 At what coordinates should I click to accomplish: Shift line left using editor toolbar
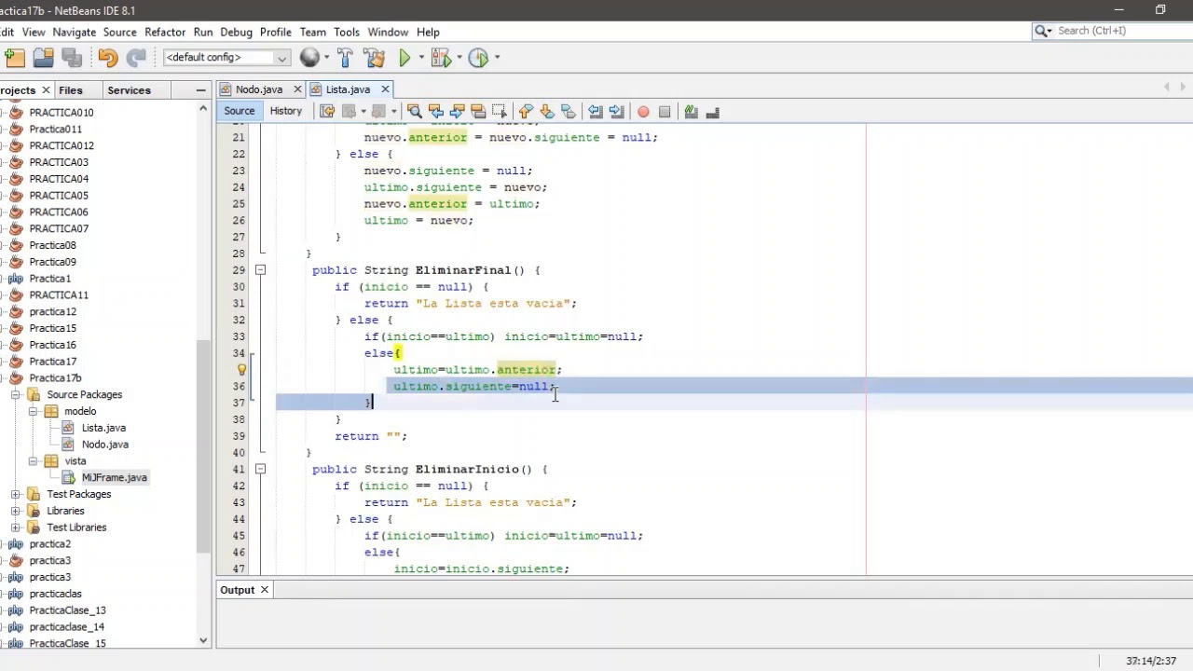(x=595, y=112)
